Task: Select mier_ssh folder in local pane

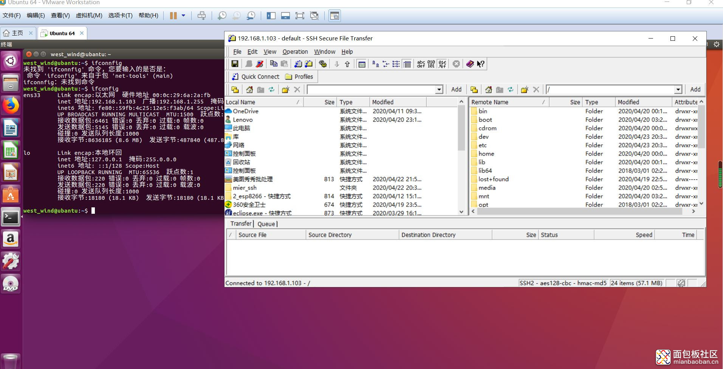Action: click(245, 188)
